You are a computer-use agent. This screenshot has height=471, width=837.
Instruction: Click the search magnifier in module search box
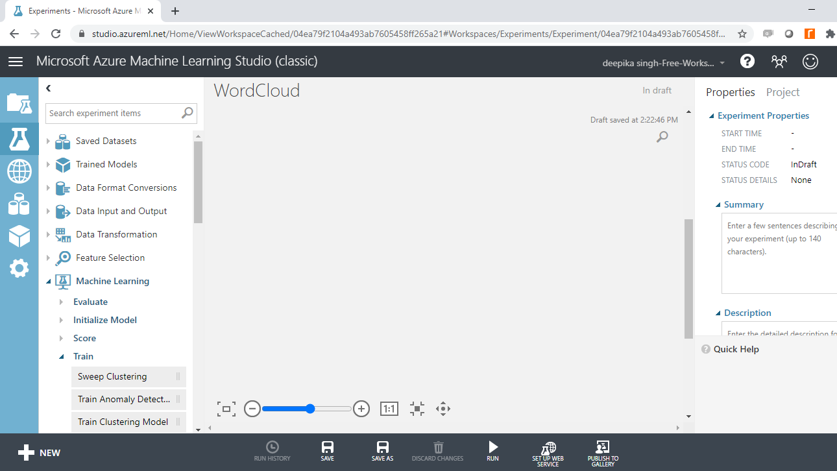coord(188,113)
